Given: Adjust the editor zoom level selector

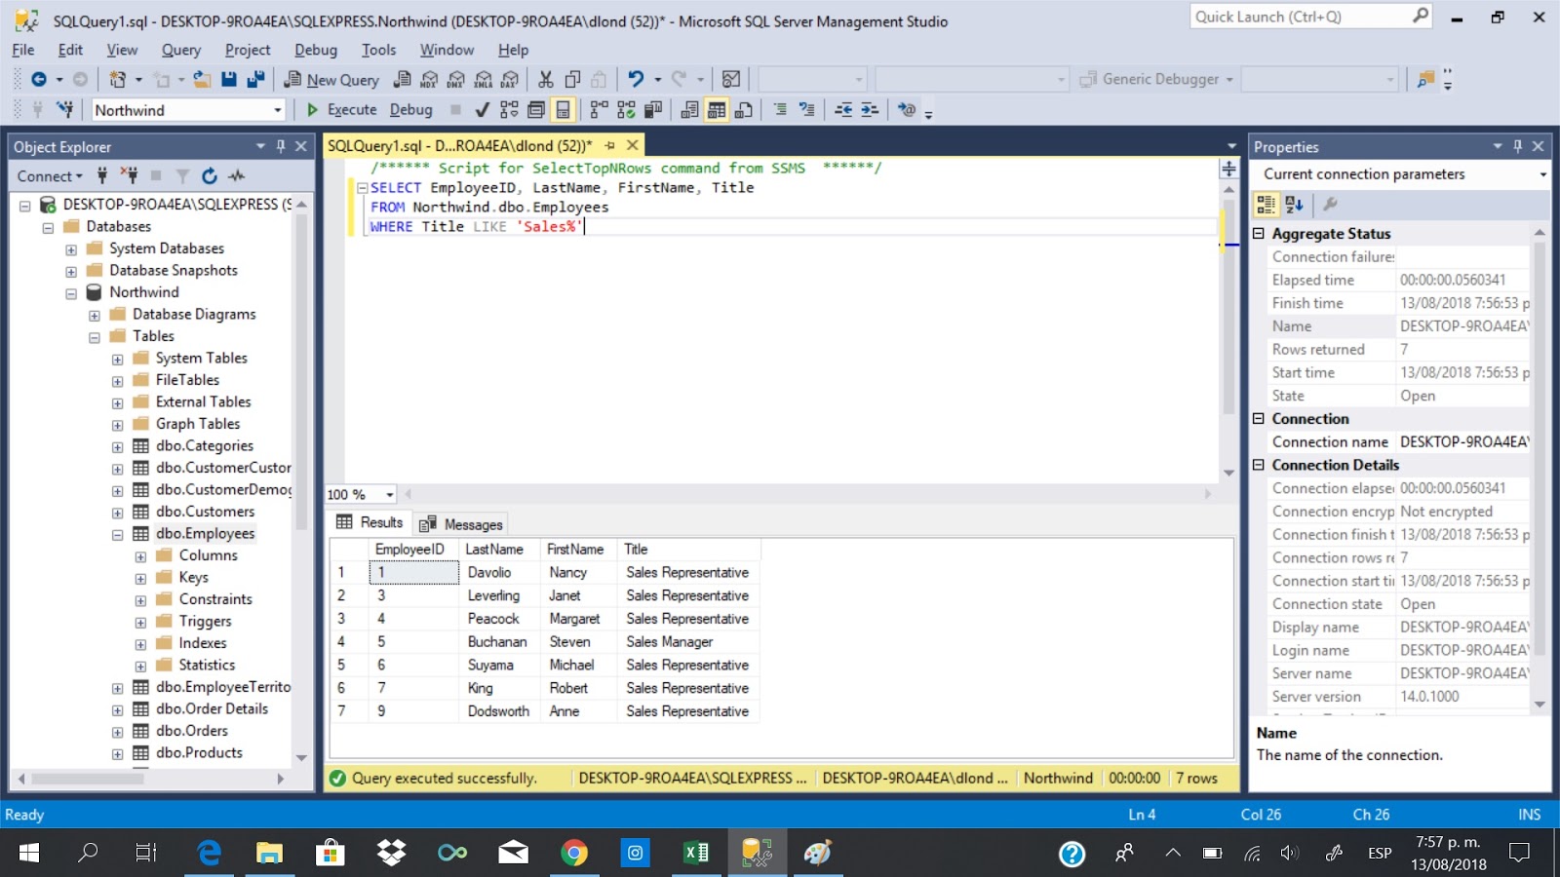Looking at the screenshot, I should 358,494.
